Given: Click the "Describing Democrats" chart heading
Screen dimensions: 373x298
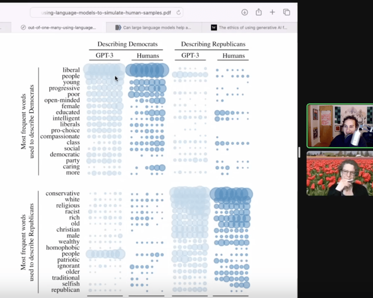Looking at the screenshot, I should click(x=127, y=44).
